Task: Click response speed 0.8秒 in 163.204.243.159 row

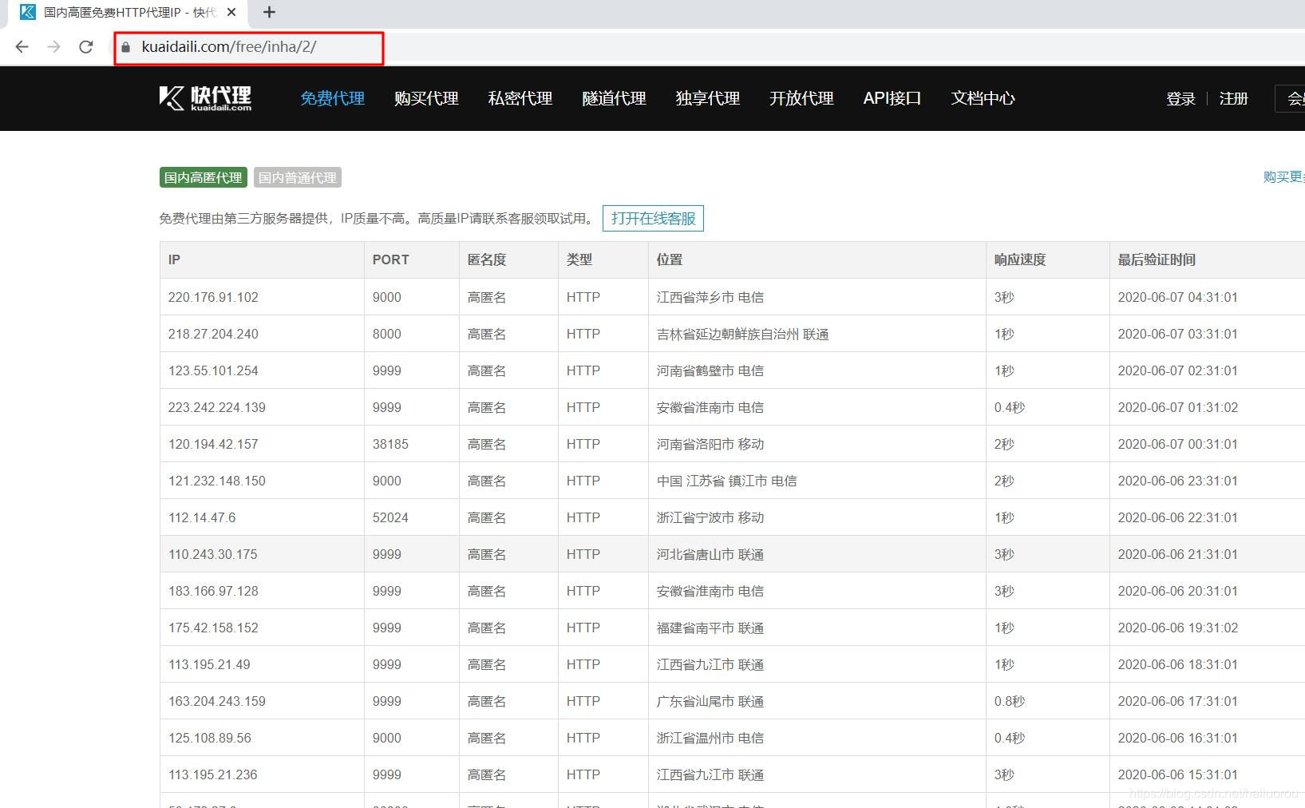Action: [1010, 701]
